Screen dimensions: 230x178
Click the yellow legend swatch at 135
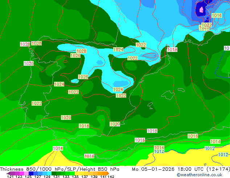pos(77,173)
